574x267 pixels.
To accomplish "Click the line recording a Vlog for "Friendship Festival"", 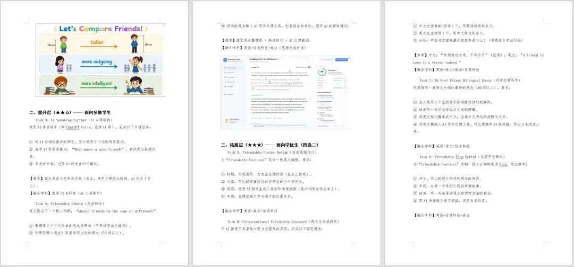I will pos(470,164).
